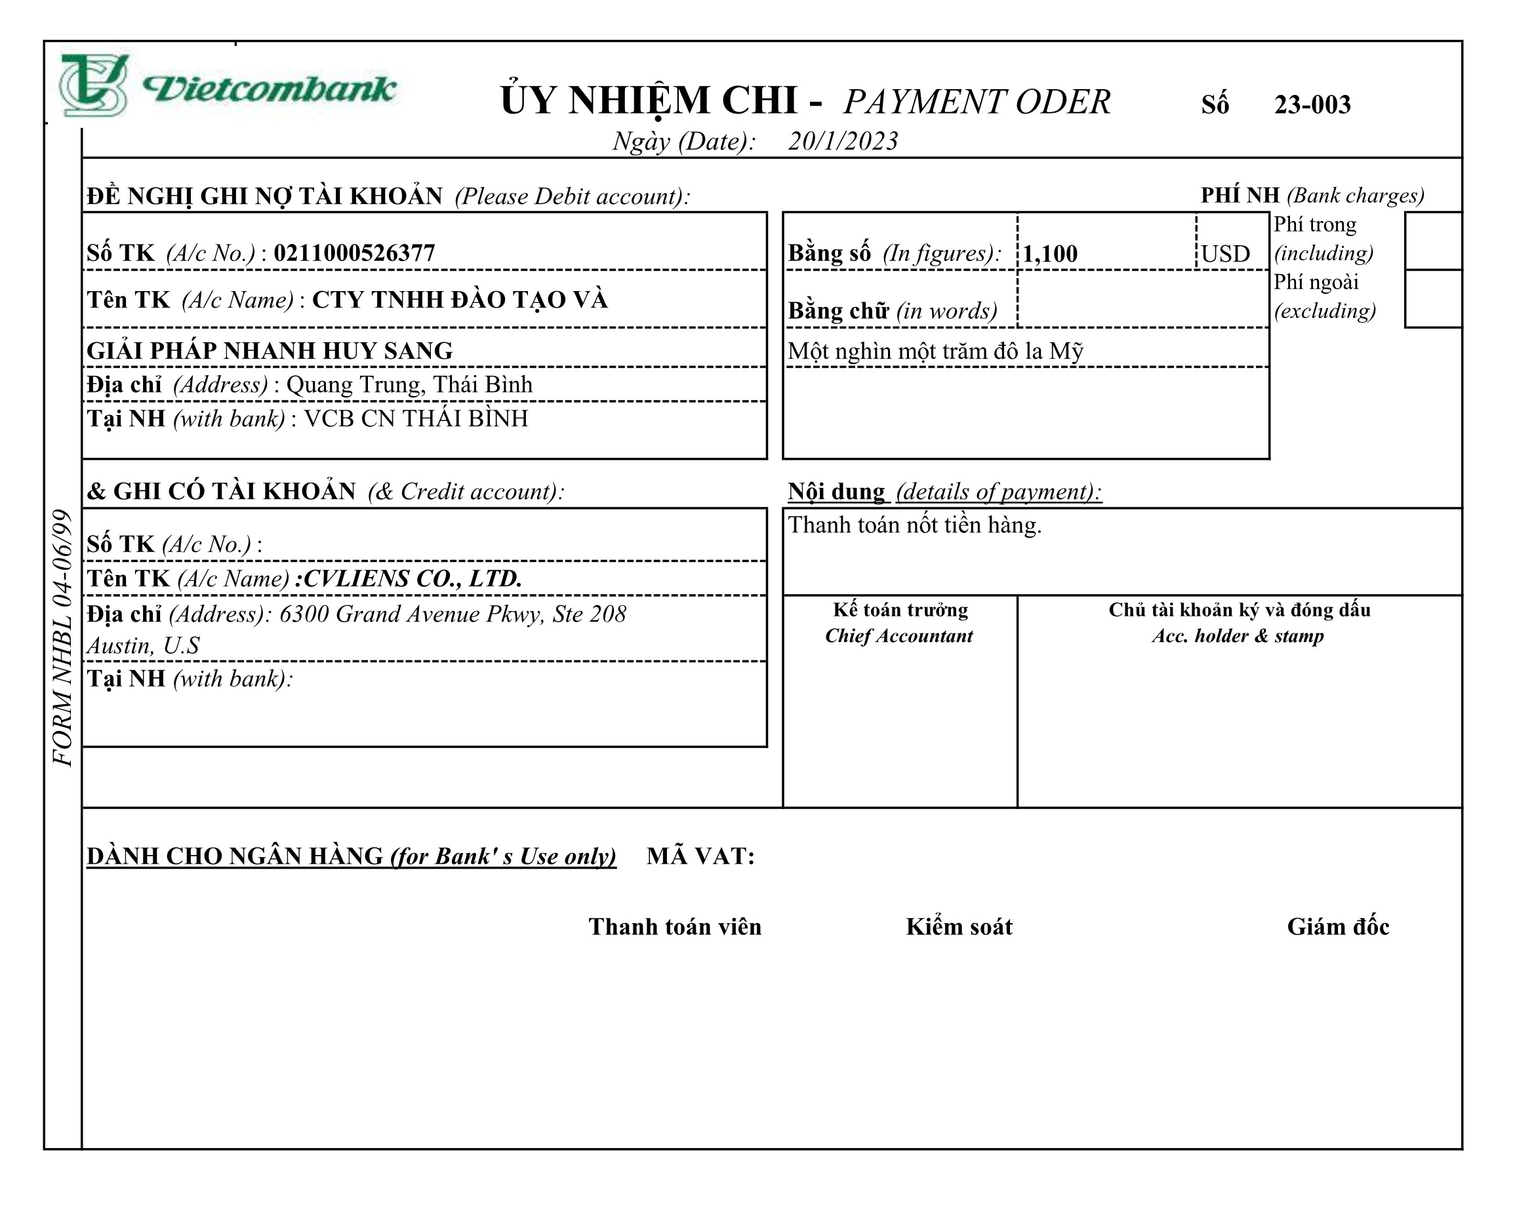Click the vertical FORM NHBL 04-06/99 text
Screen dimensions: 1534x1213
click(63, 637)
